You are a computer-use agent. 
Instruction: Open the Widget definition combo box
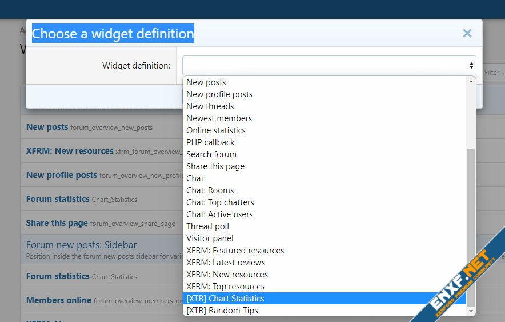coord(328,66)
